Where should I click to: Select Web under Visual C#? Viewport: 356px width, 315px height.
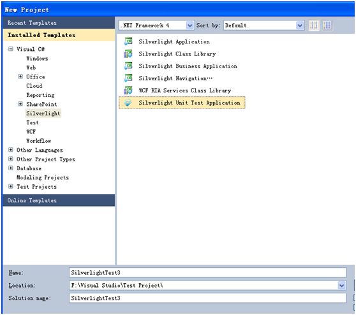click(31, 68)
